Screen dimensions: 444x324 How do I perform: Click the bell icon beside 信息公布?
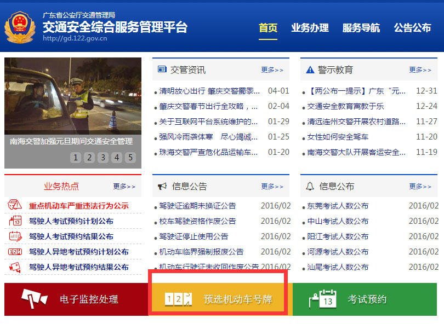(309, 186)
